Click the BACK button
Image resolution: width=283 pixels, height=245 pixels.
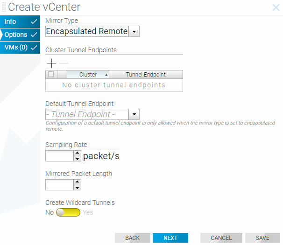133,238
